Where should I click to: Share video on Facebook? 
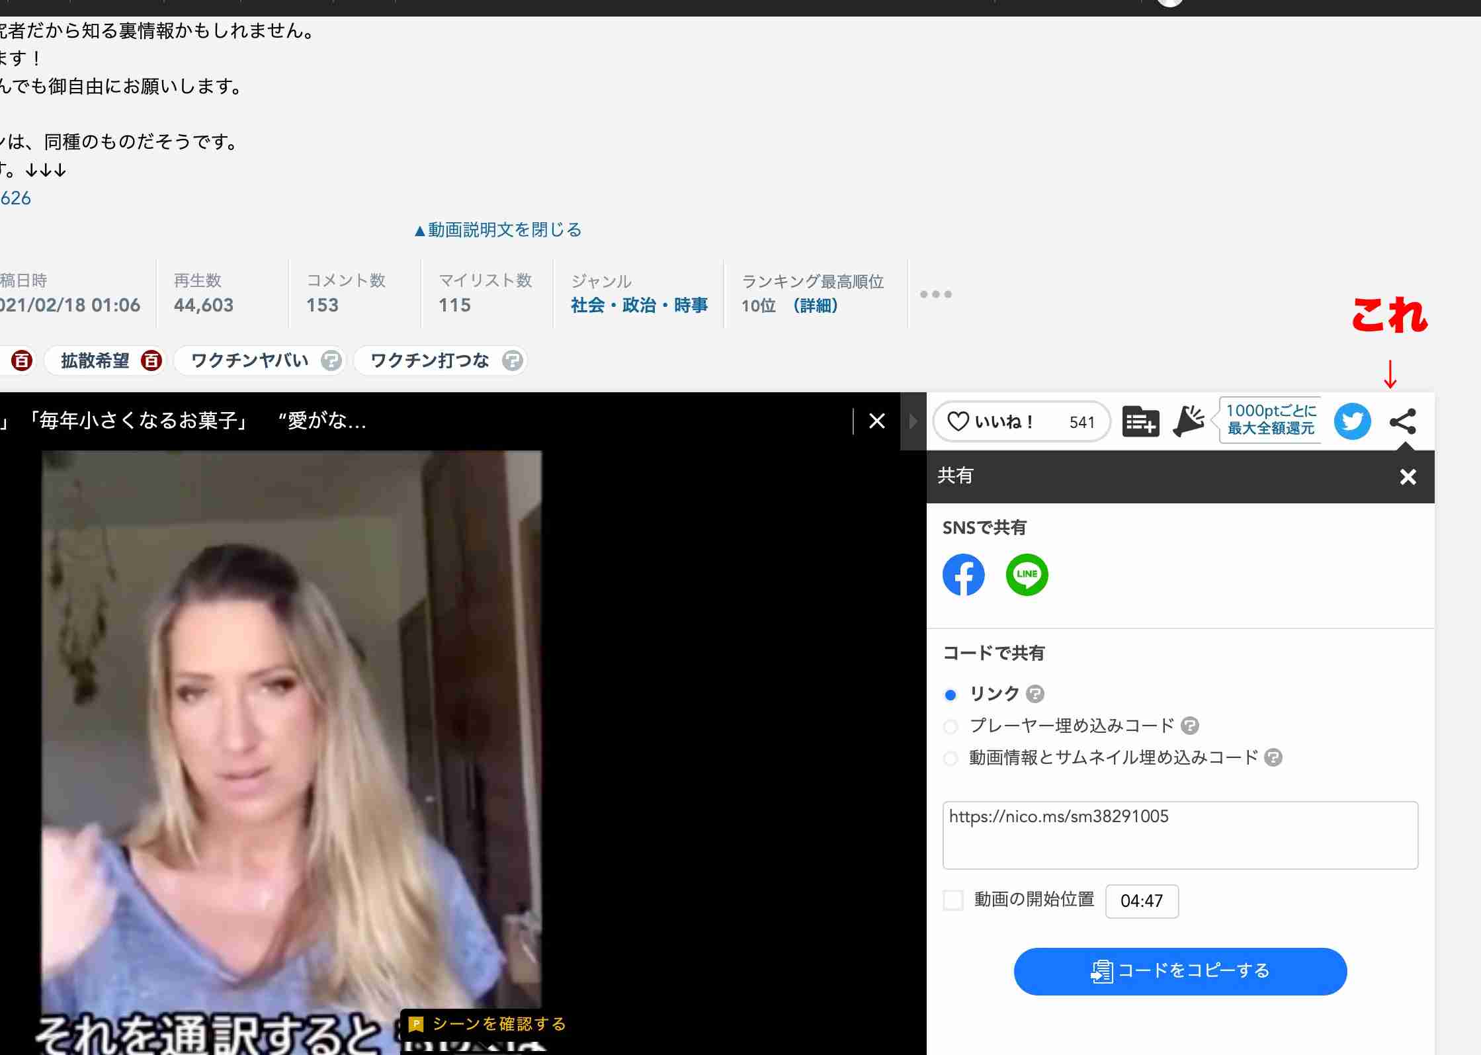pyautogui.click(x=963, y=574)
